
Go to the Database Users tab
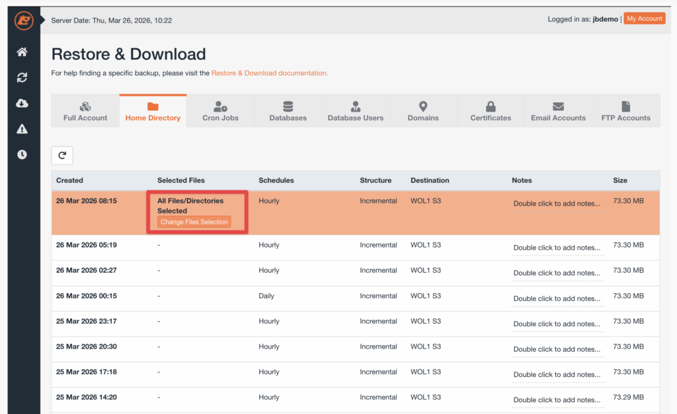pos(356,111)
